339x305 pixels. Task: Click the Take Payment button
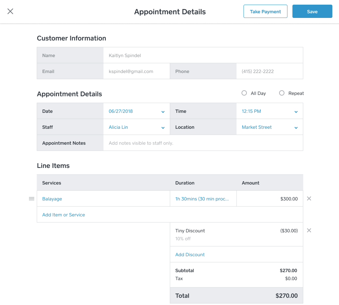(265, 12)
